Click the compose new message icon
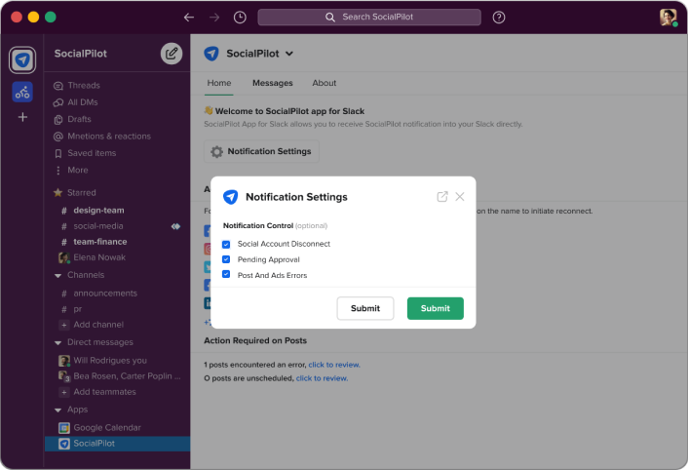Image resolution: width=688 pixels, height=470 pixels. 172,54
